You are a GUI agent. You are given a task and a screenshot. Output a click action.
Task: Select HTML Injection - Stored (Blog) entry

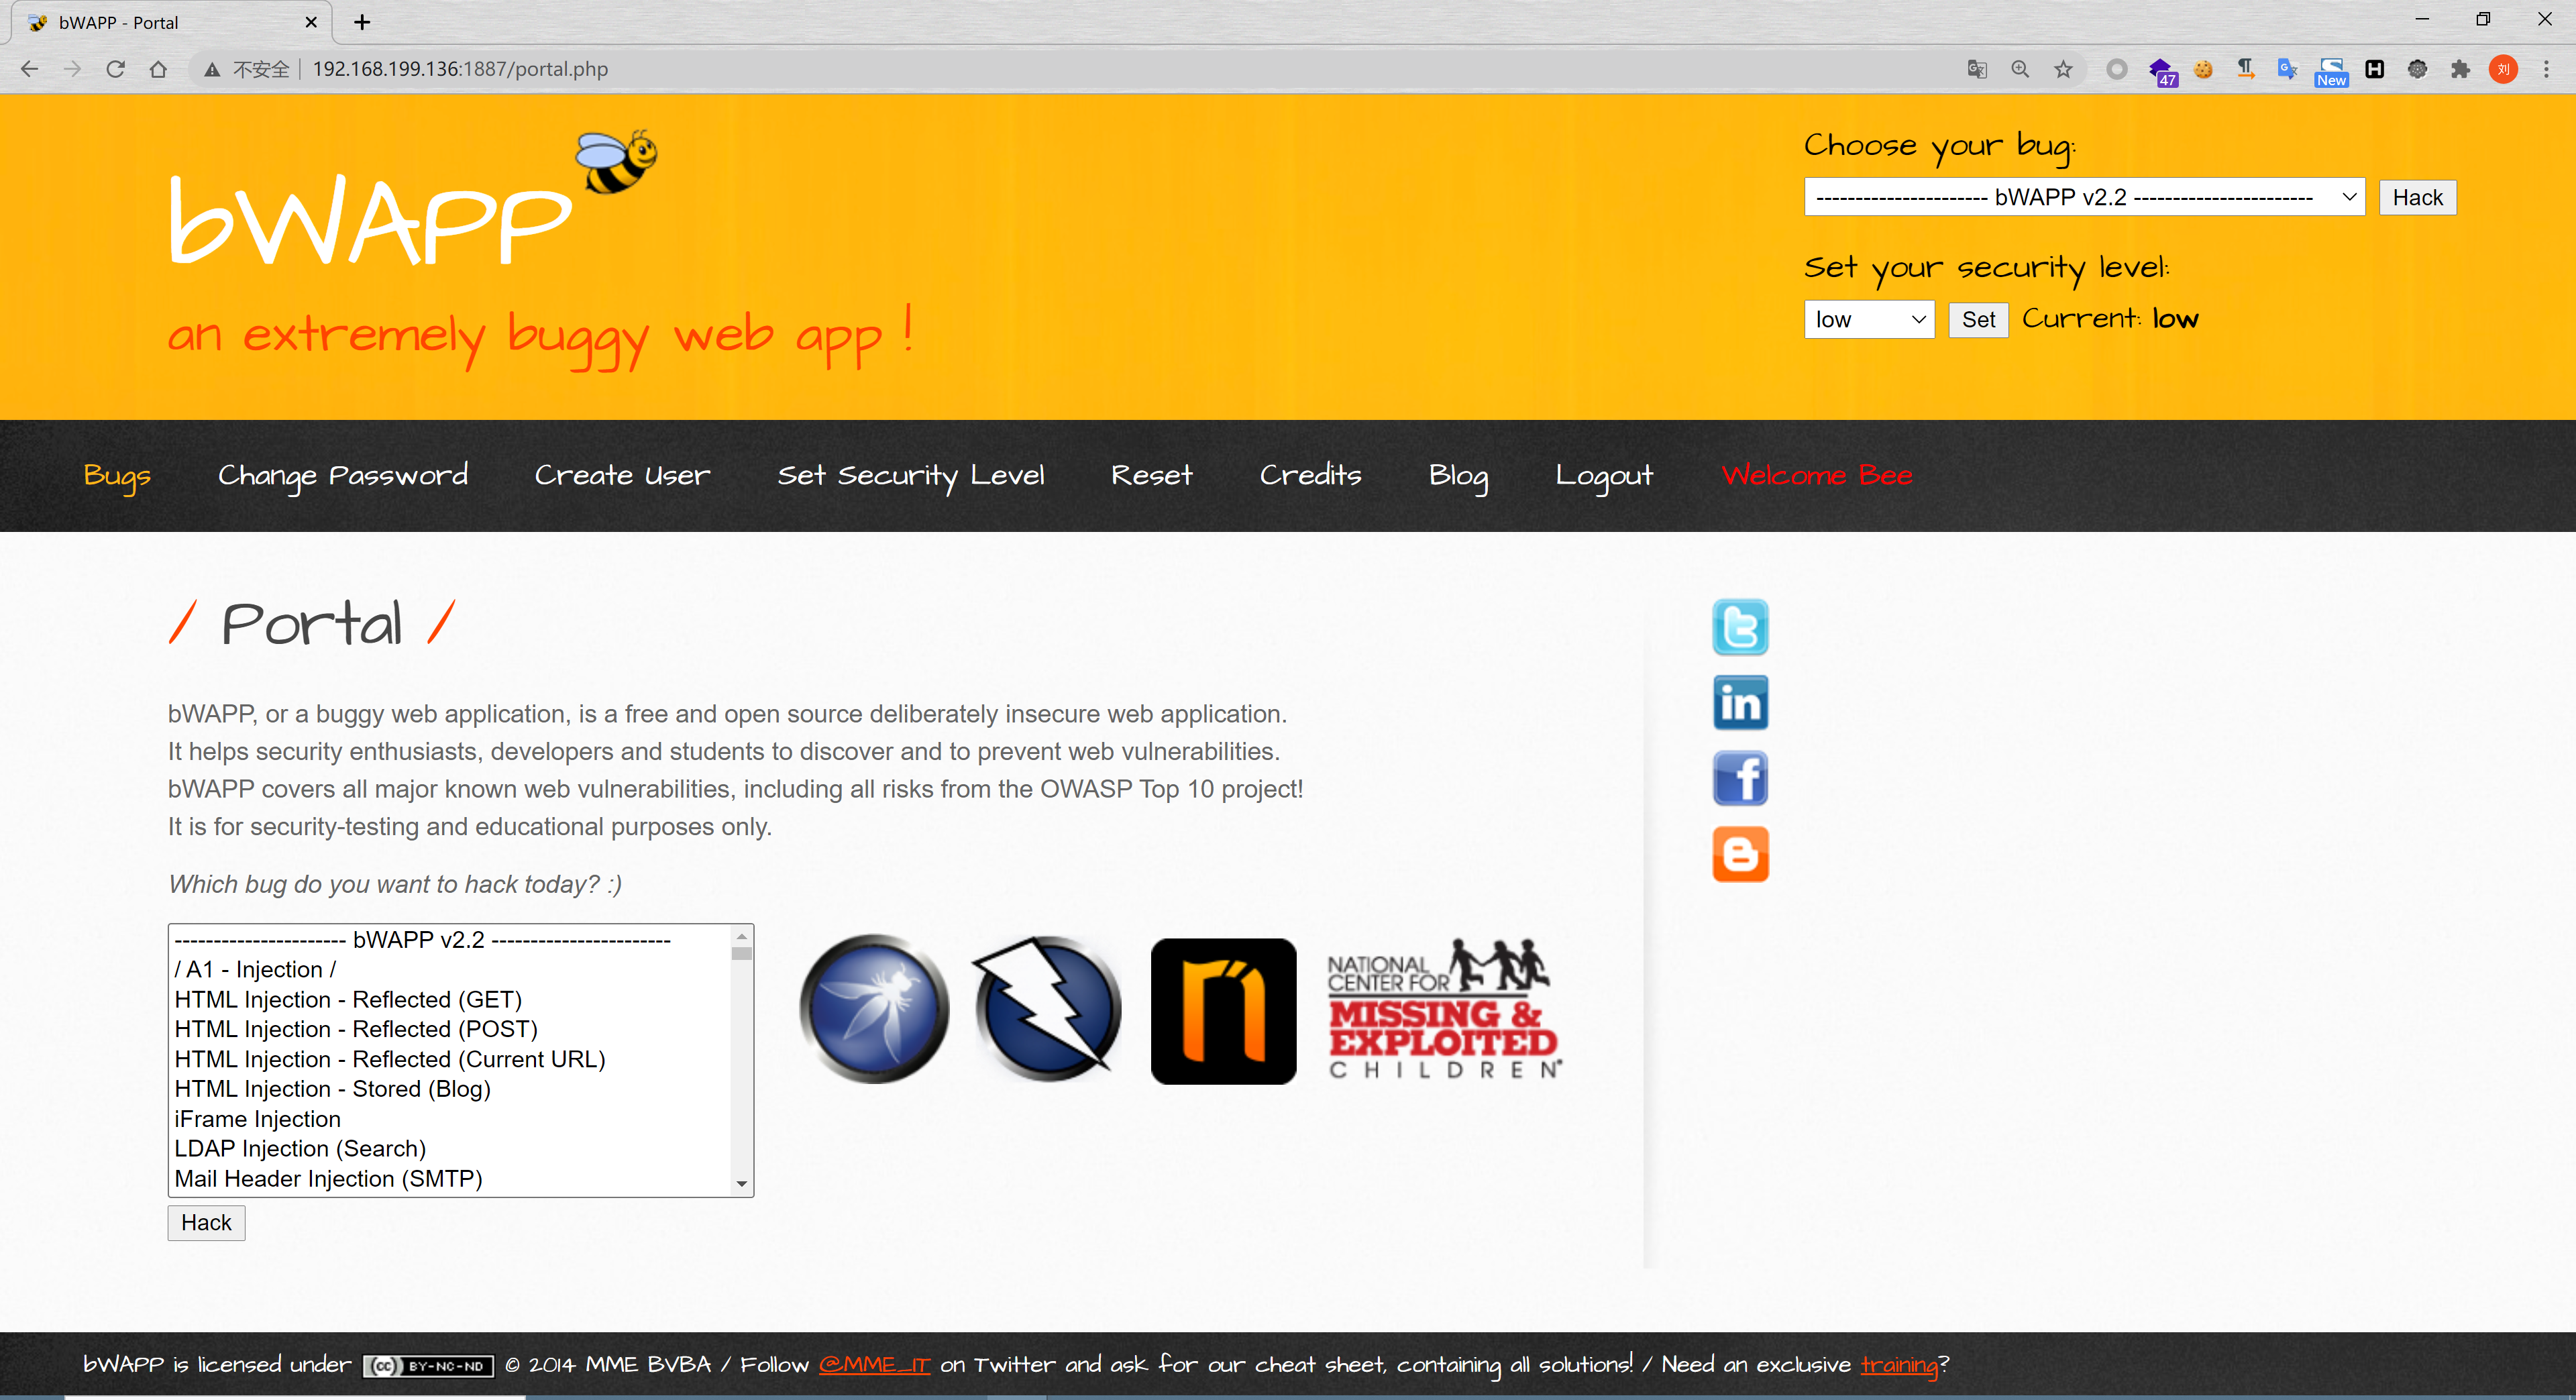(x=332, y=1089)
